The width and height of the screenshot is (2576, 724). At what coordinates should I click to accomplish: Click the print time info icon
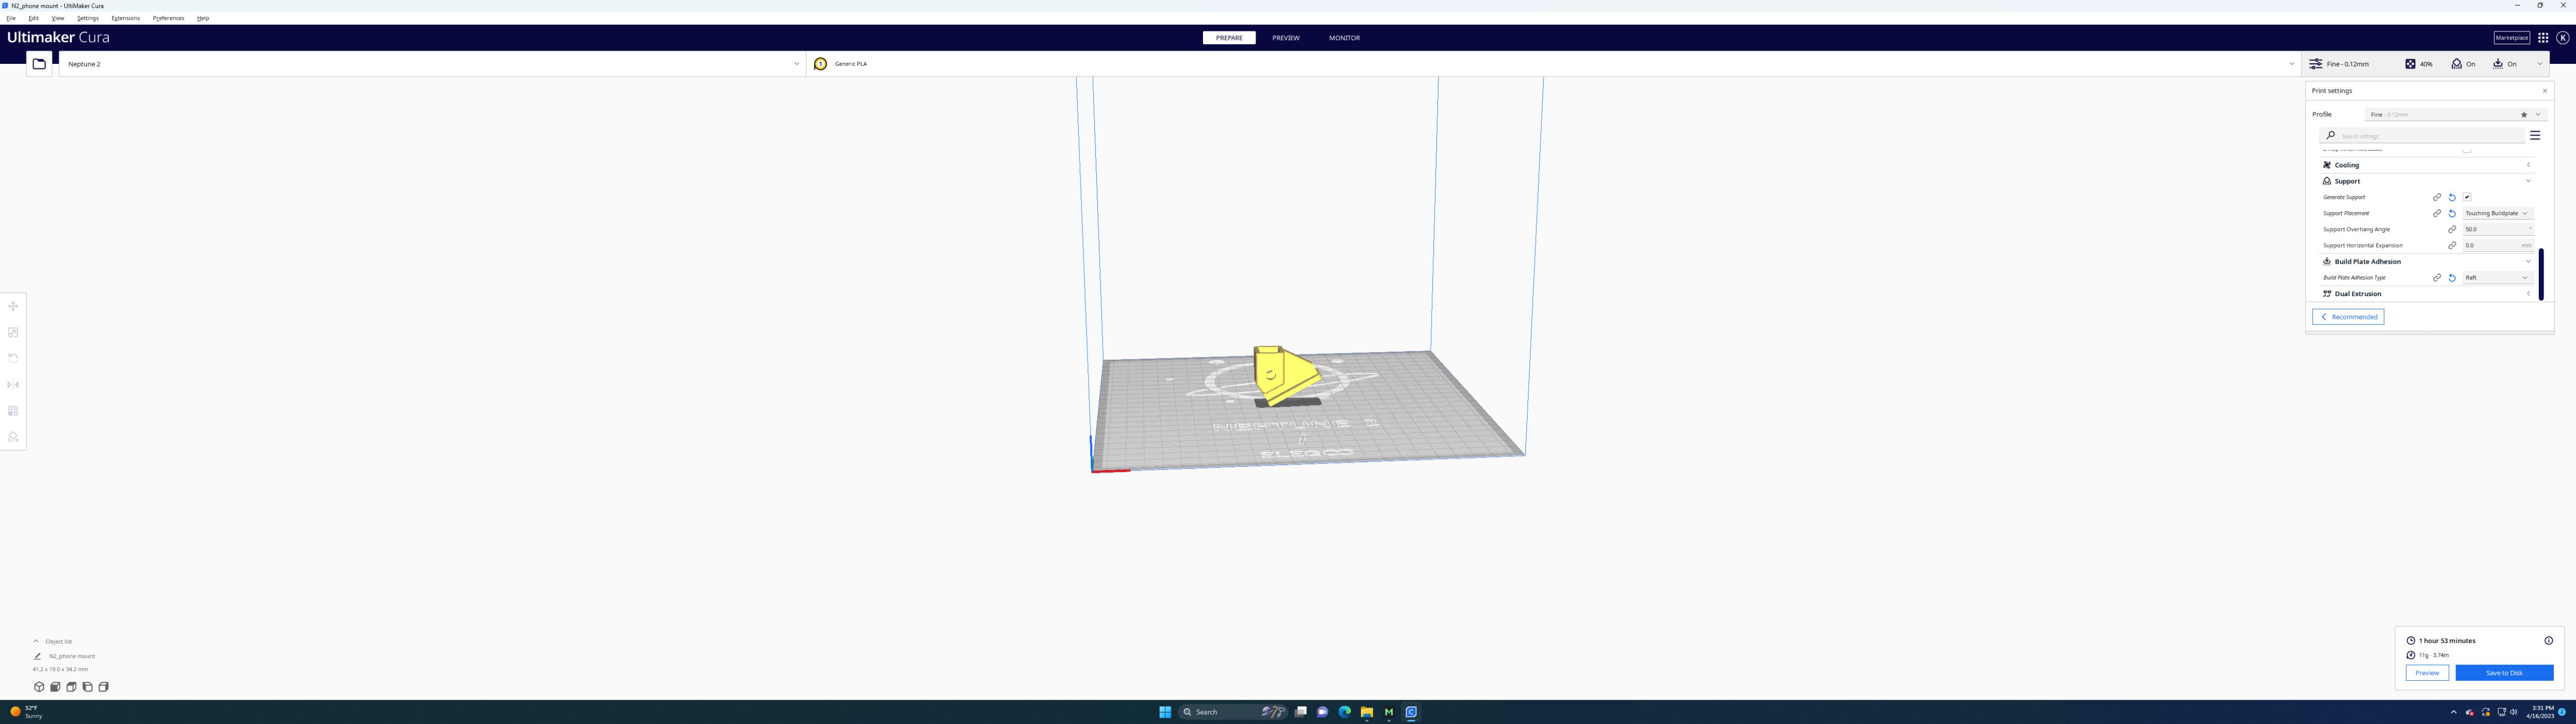[2548, 640]
